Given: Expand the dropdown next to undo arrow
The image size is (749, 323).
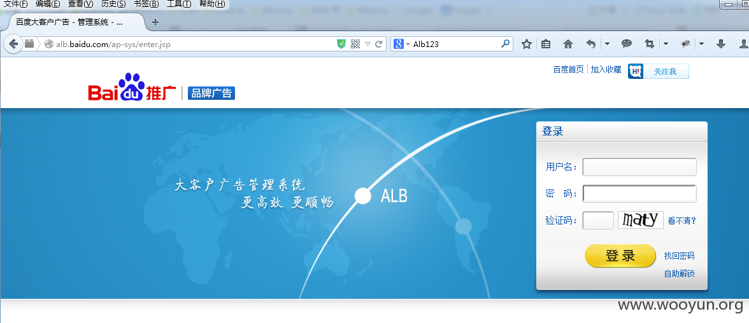Looking at the screenshot, I should (607, 44).
